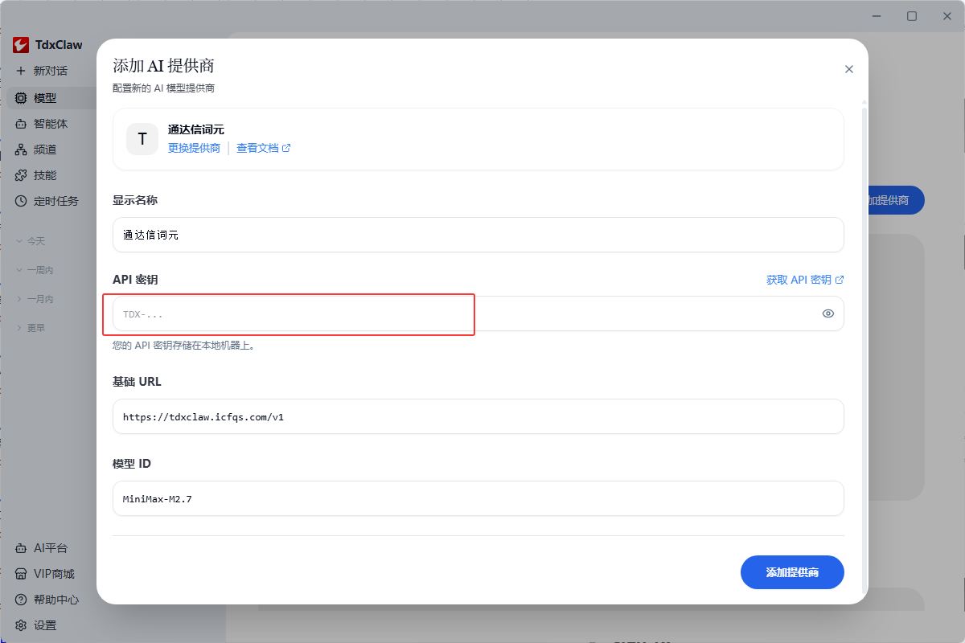Click the 模型 ID input field
This screenshot has height=643, width=965.
pos(478,498)
